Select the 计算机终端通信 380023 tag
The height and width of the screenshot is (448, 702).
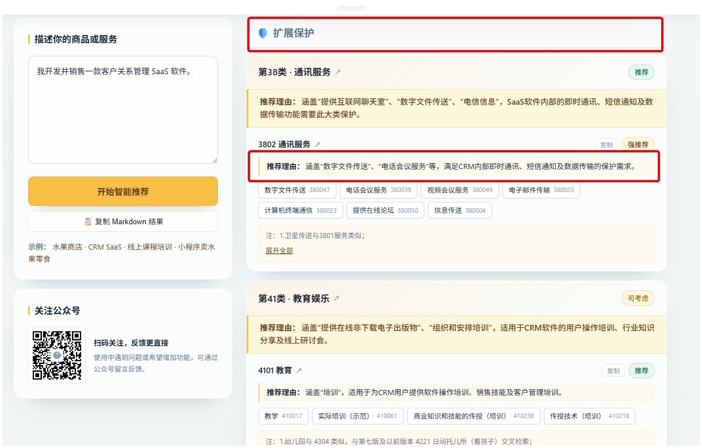(x=301, y=210)
